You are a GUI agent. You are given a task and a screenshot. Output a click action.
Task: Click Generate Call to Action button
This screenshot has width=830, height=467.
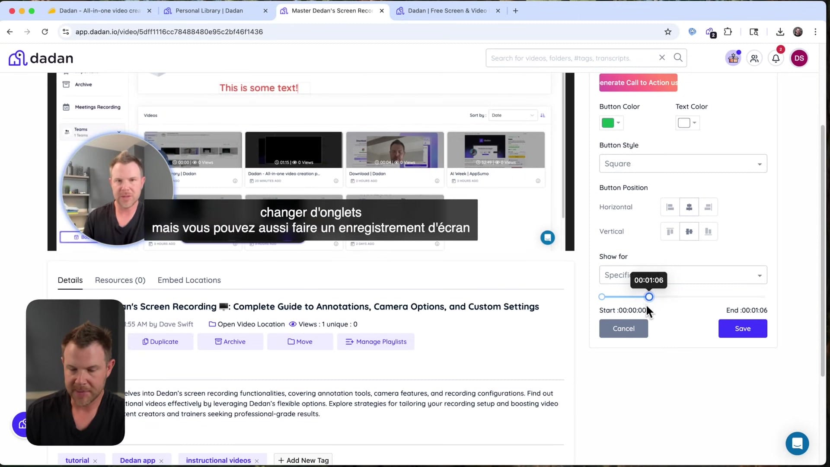pos(638,83)
